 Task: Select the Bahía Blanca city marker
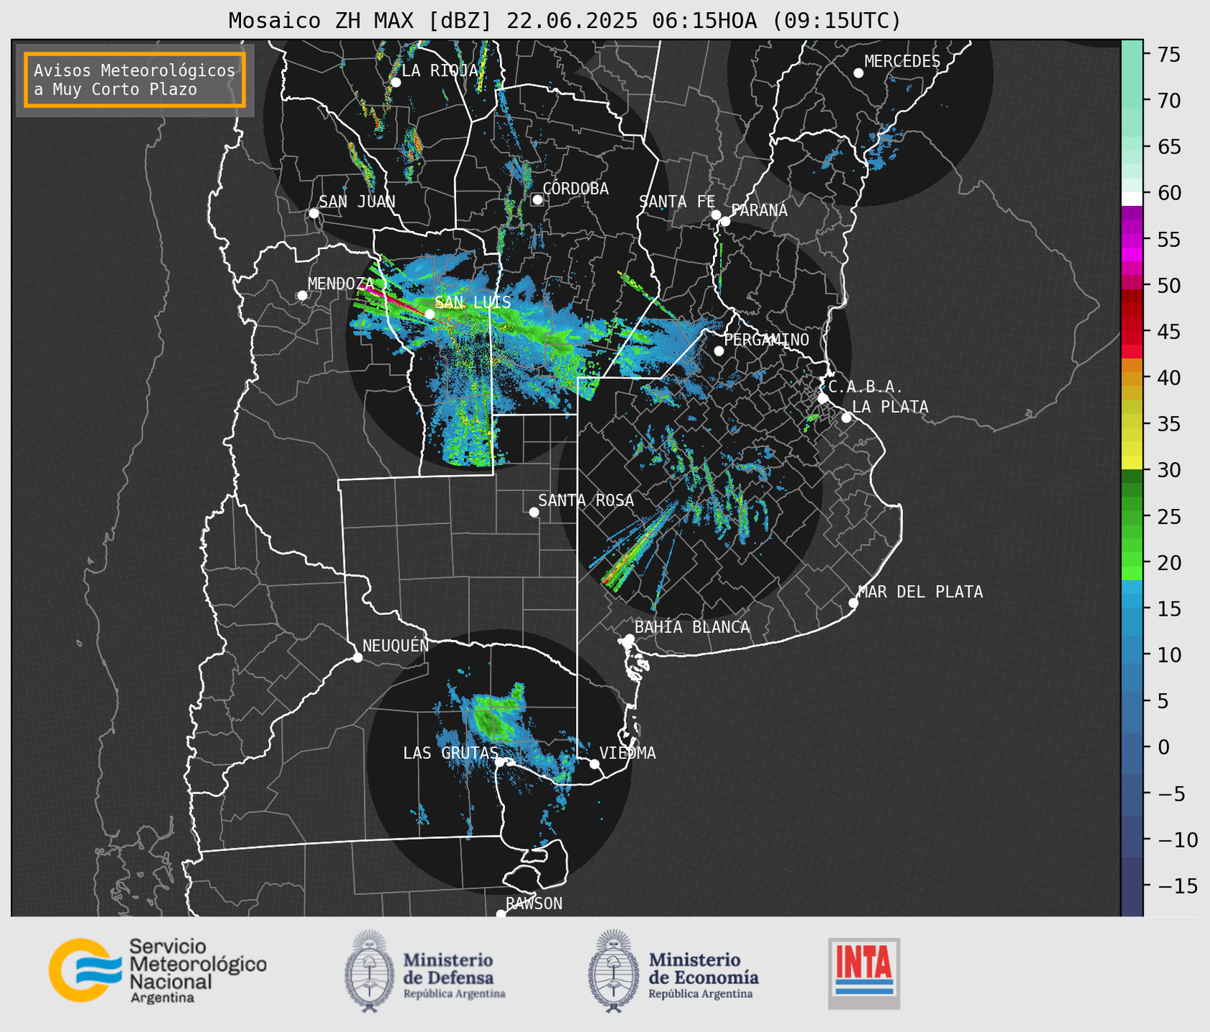pyautogui.click(x=629, y=639)
